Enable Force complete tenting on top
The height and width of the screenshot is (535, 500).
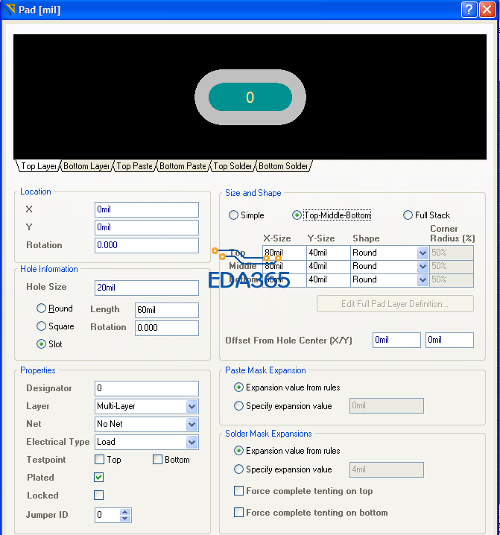238,491
